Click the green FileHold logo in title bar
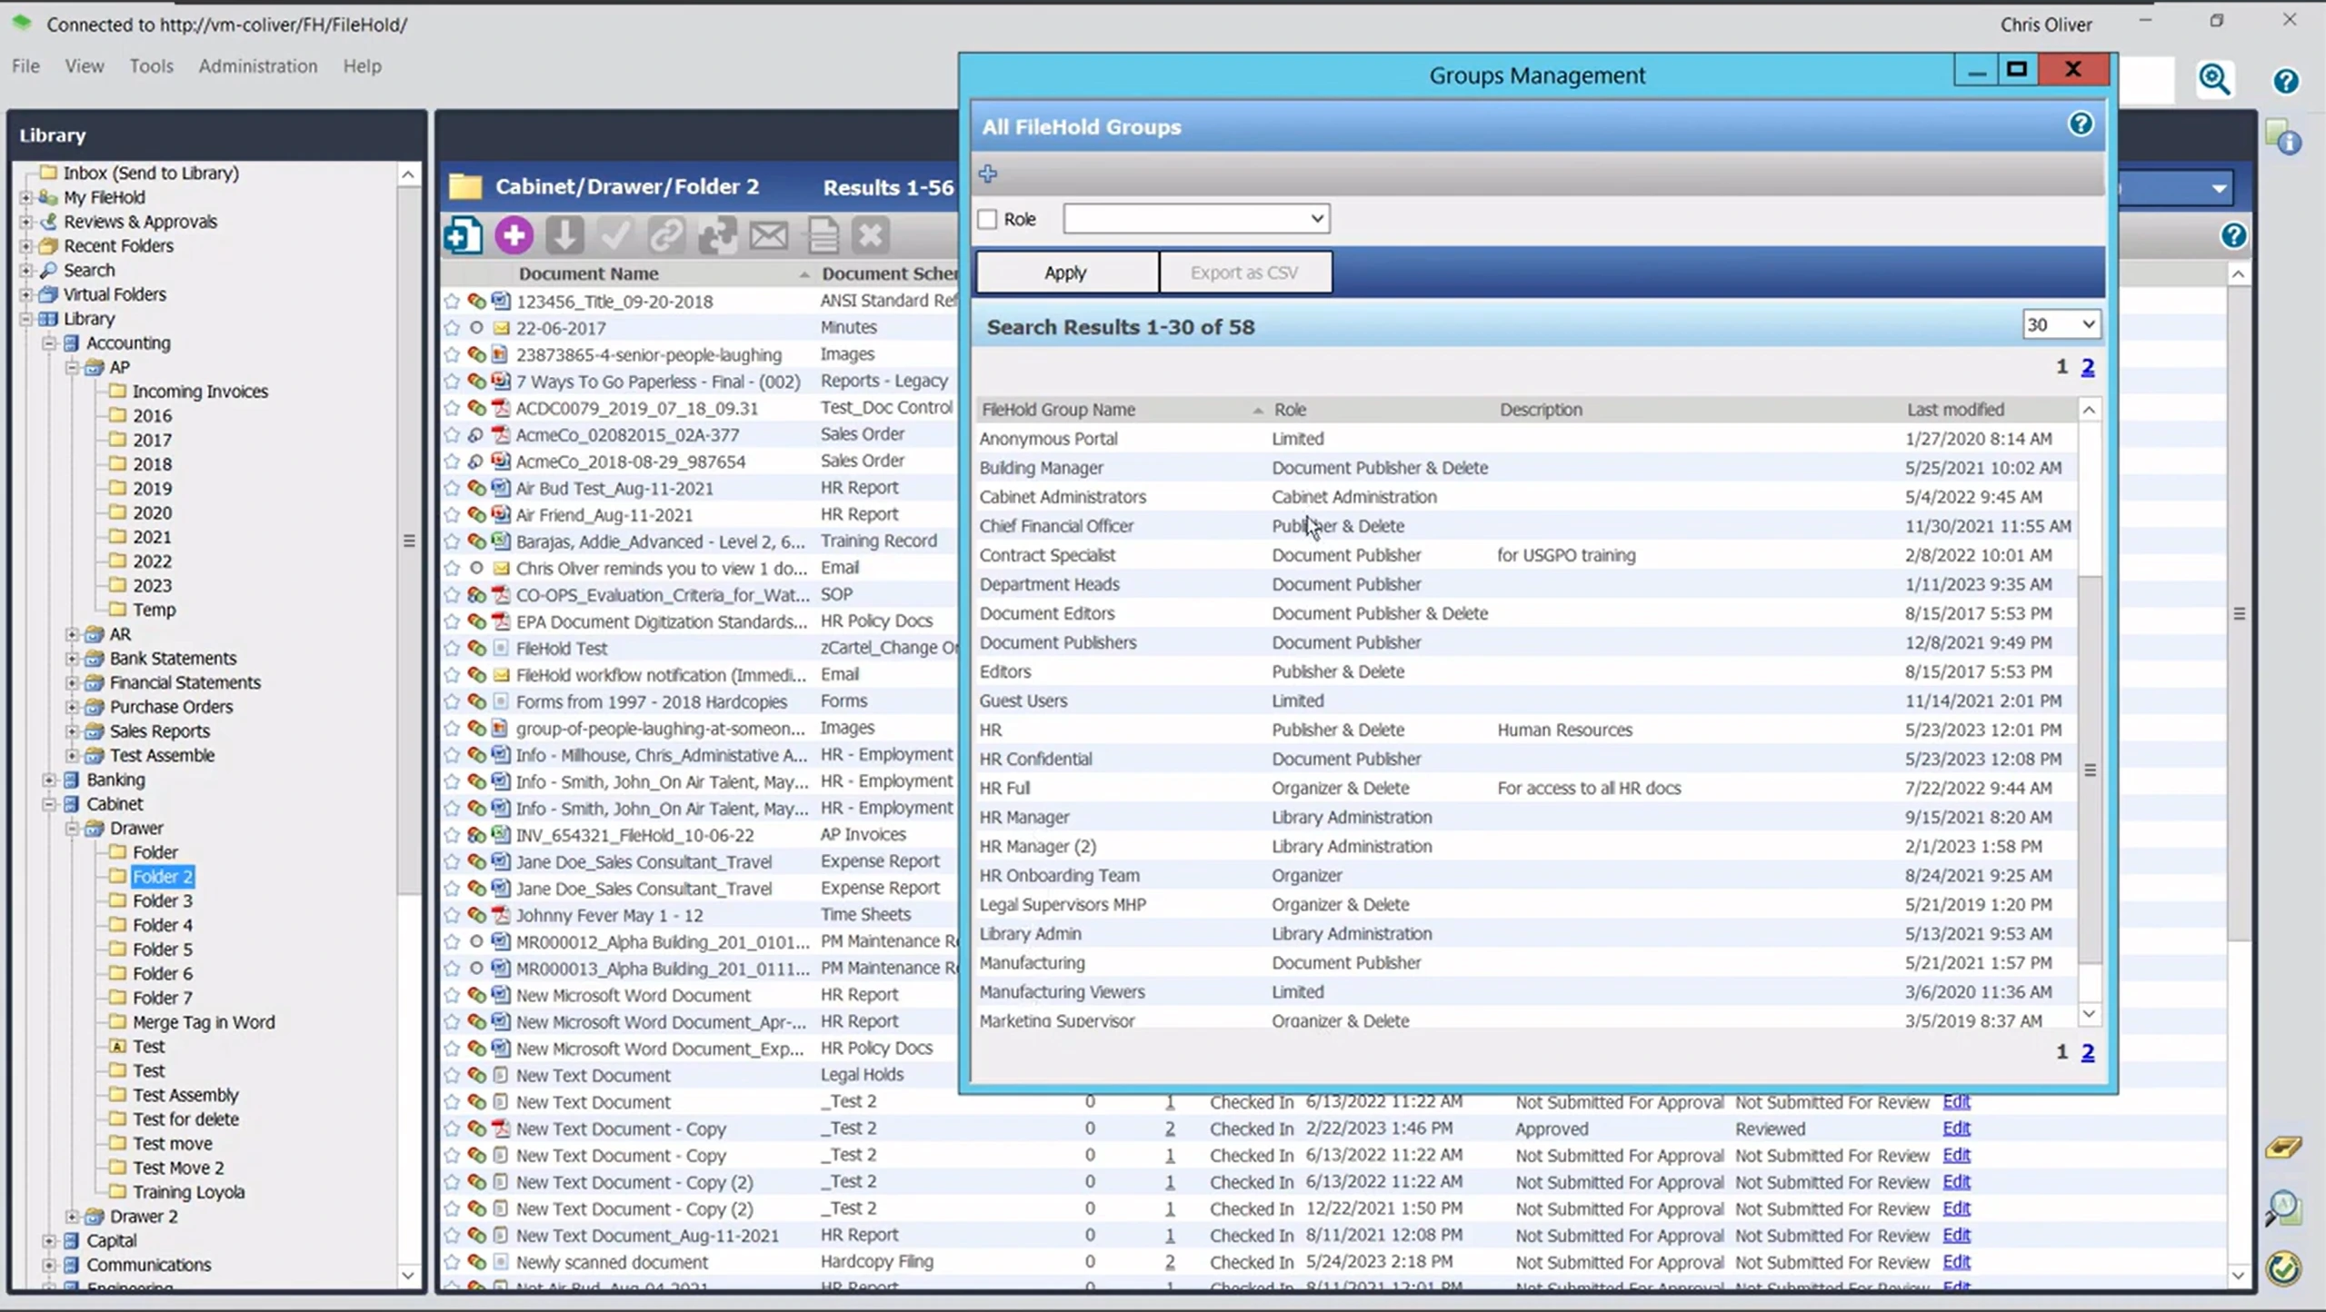2326x1312 pixels. pyautogui.click(x=22, y=23)
